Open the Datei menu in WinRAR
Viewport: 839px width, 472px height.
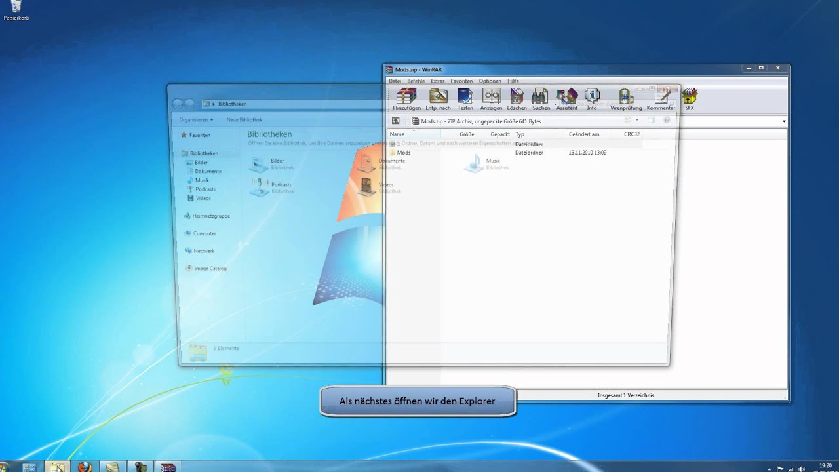pyautogui.click(x=395, y=81)
